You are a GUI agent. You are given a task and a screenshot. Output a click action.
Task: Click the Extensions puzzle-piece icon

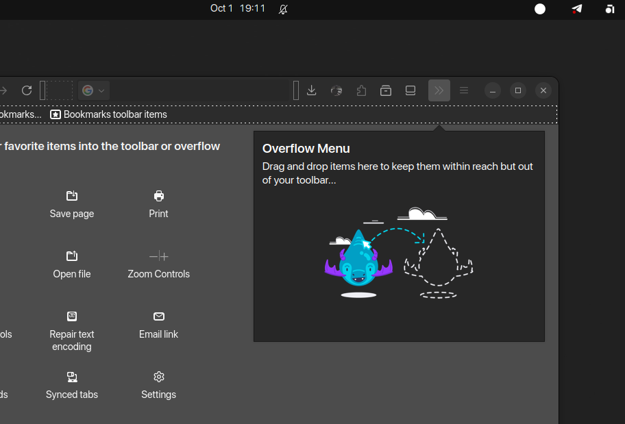[x=361, y=90]
